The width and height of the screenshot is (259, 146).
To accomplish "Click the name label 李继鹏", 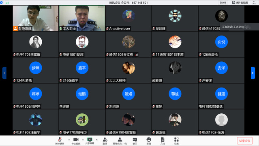I will coord(64,106).
